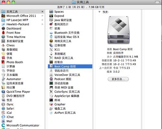Select the 系统概述 row

coord(70,54)
